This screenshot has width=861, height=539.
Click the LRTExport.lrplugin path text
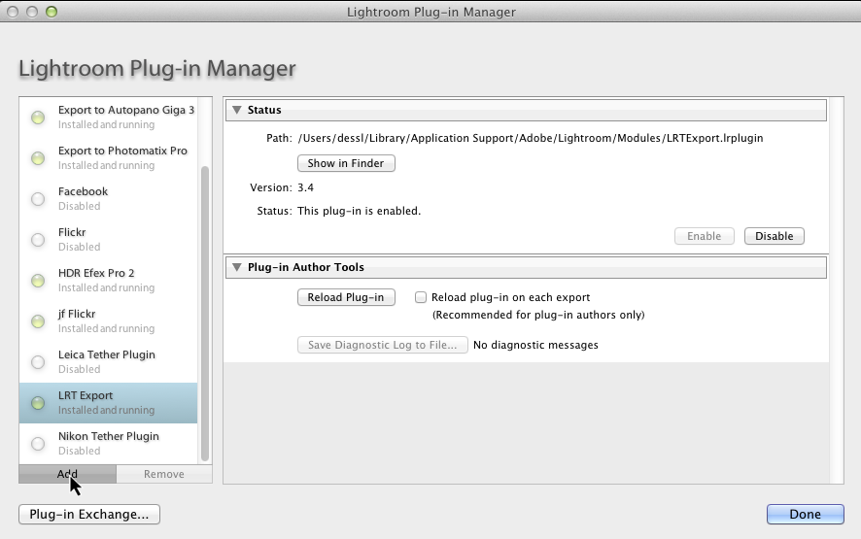point(531,138)
